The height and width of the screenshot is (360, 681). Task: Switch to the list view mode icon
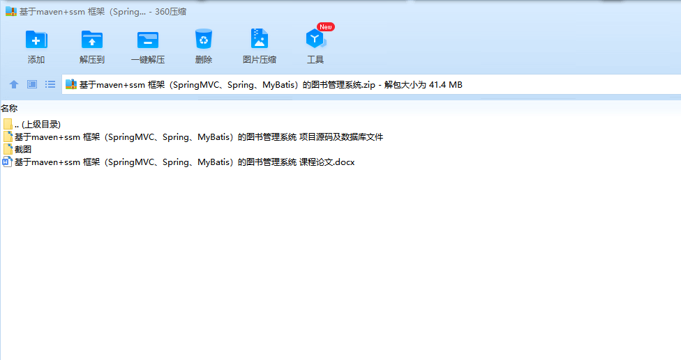click(x=50, y=84)
